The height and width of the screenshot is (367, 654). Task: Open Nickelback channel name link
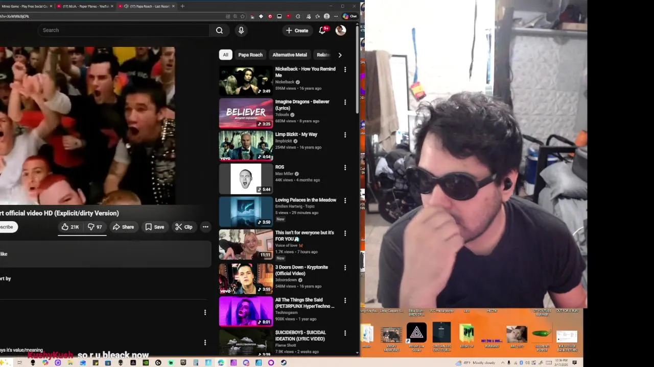pos(285,82)
